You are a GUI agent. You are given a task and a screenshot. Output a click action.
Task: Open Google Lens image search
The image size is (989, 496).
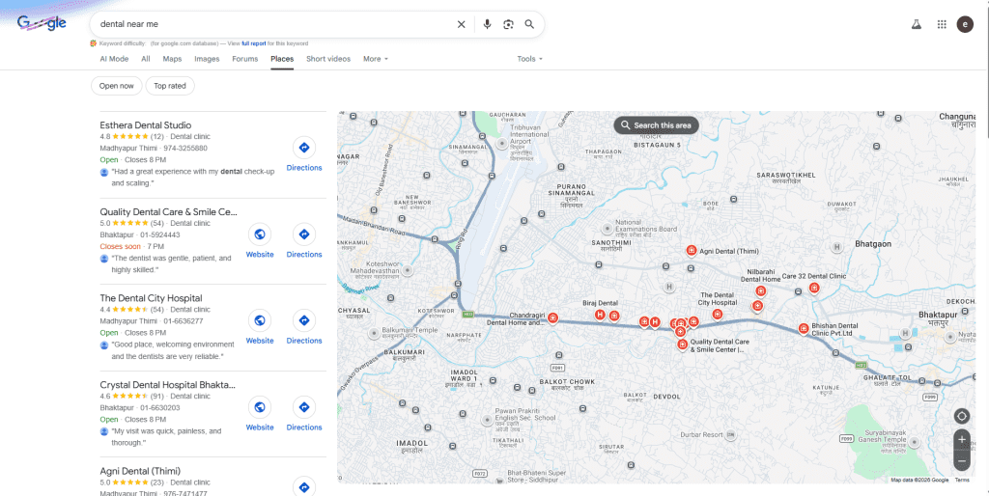[x=508, y=24]
